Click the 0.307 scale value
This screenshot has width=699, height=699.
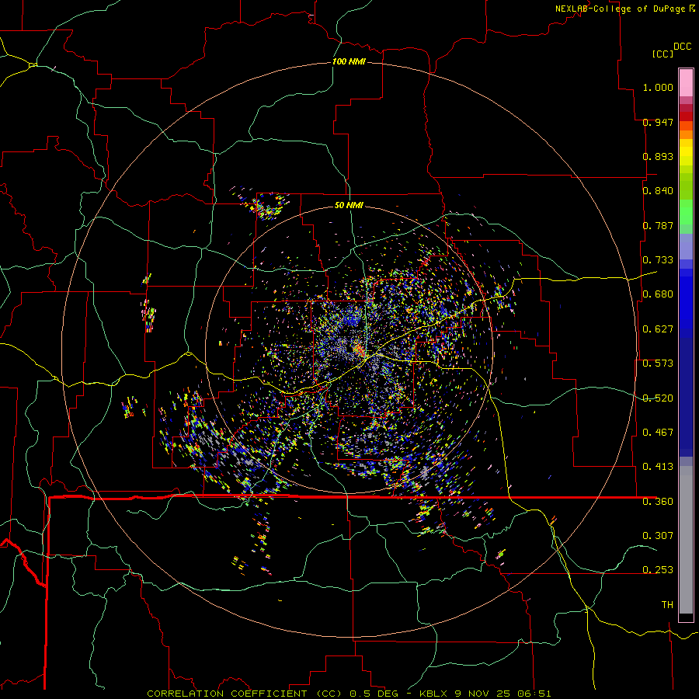658,536
